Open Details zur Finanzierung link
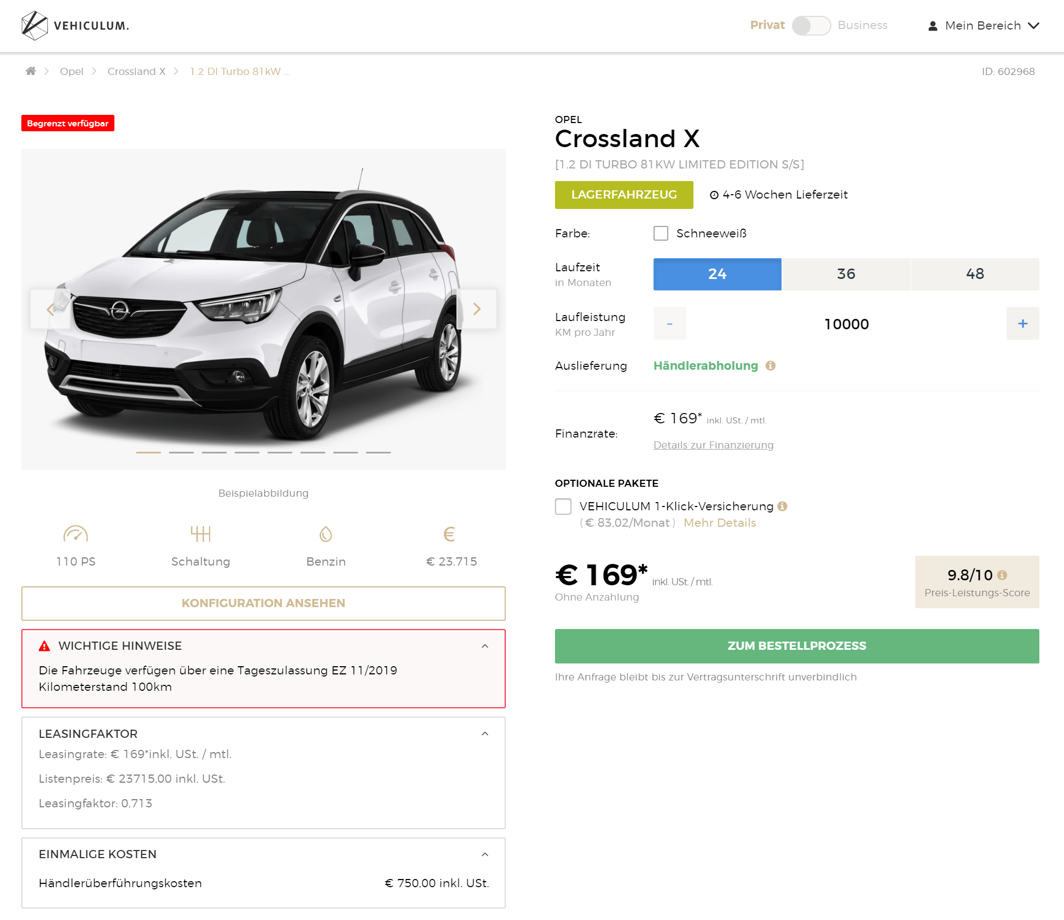Image resolution: width=1064 pixels, height=920 pixels. 714,445
